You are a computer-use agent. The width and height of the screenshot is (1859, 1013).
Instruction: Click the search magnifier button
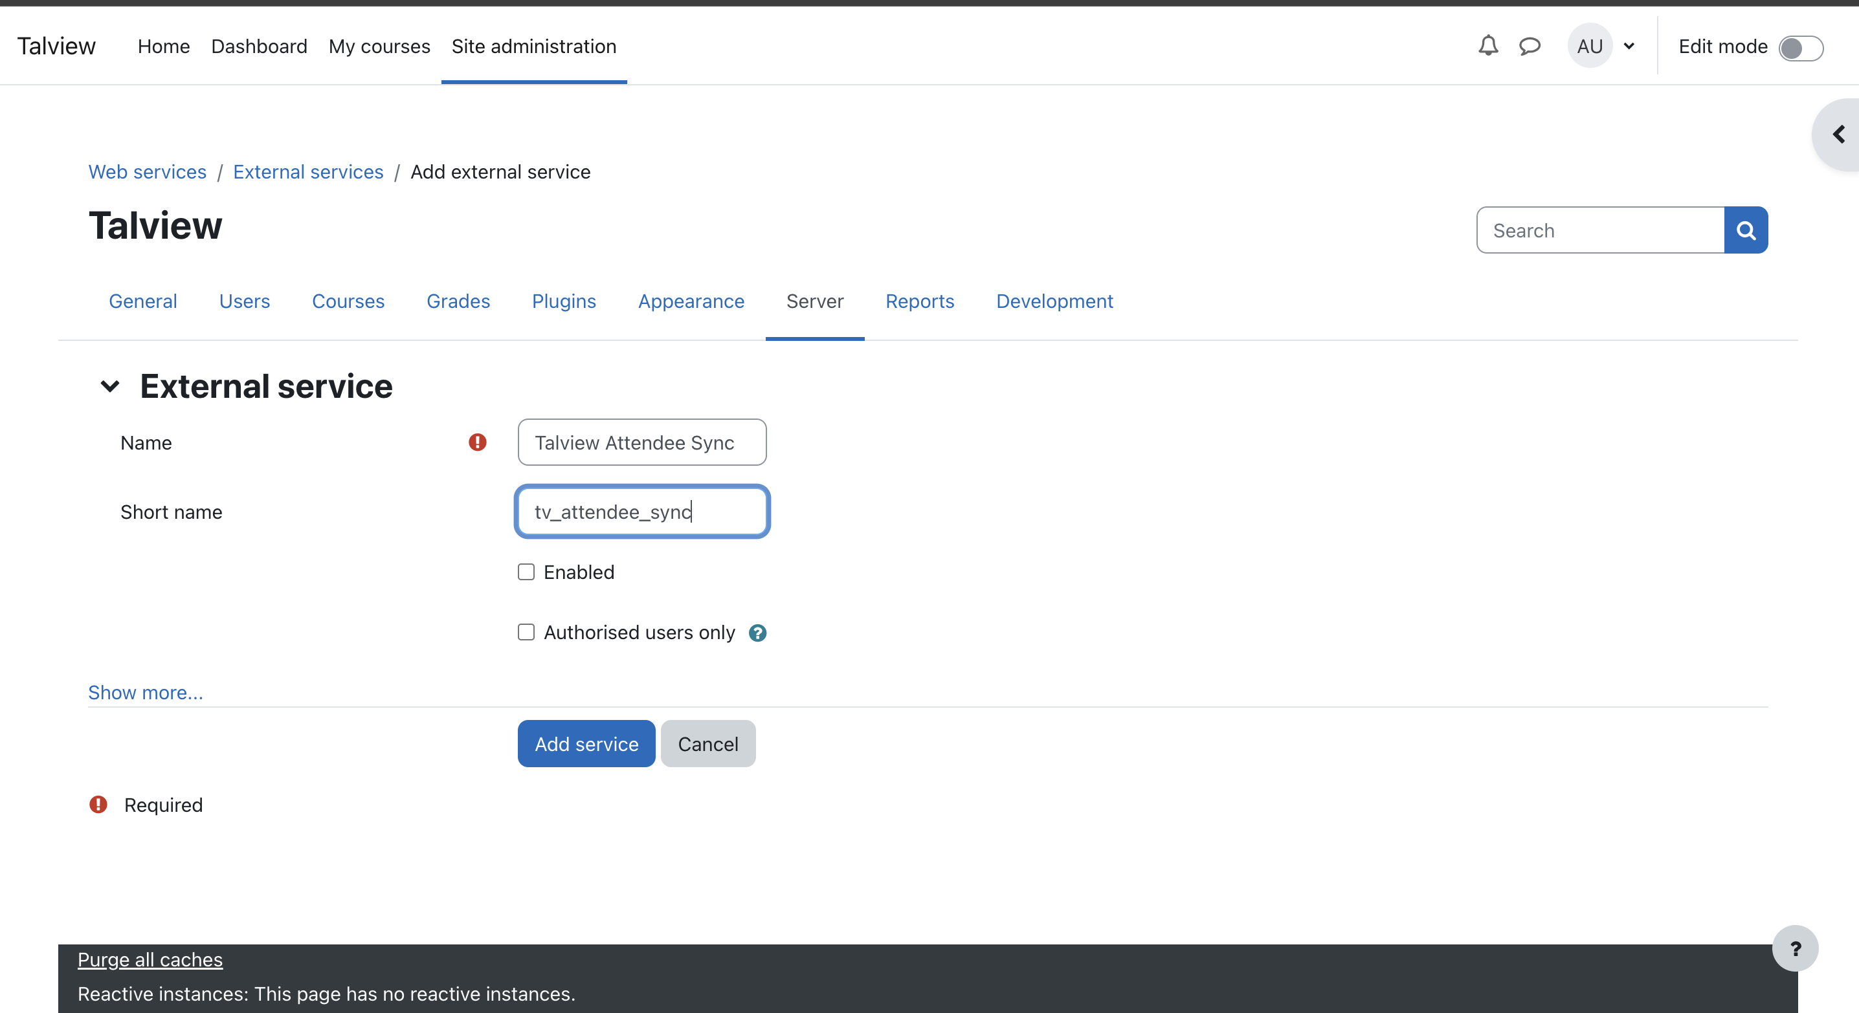pyautogui.click(x=1745, y=231)
